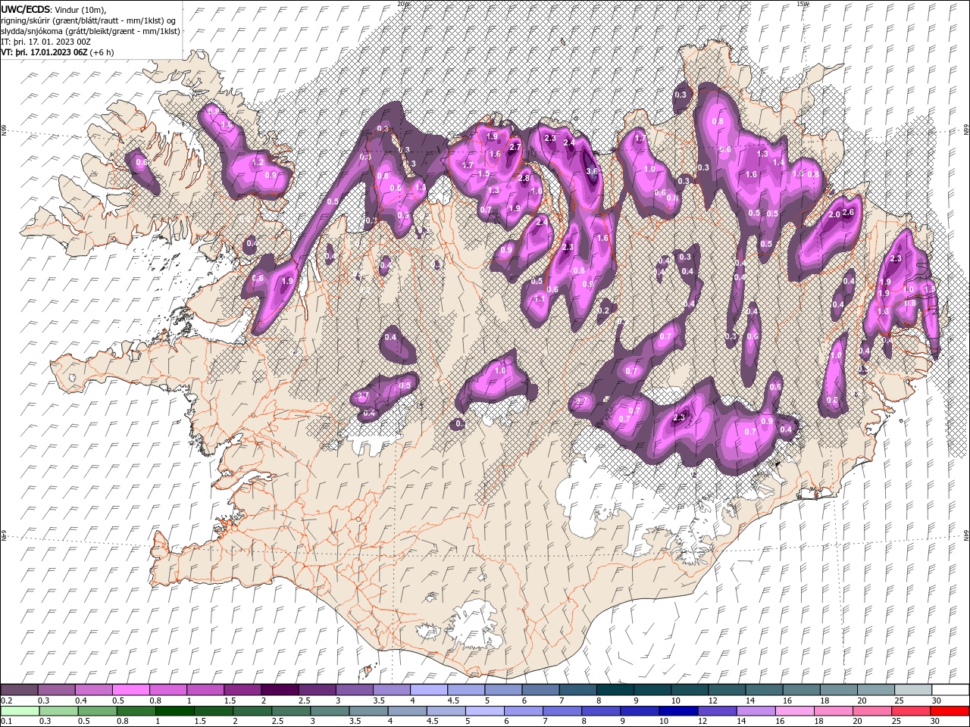Click the dark teal top-row swatch between 8 and 9
This screenshot has height=727, width=970.
(x=615, y=690)
